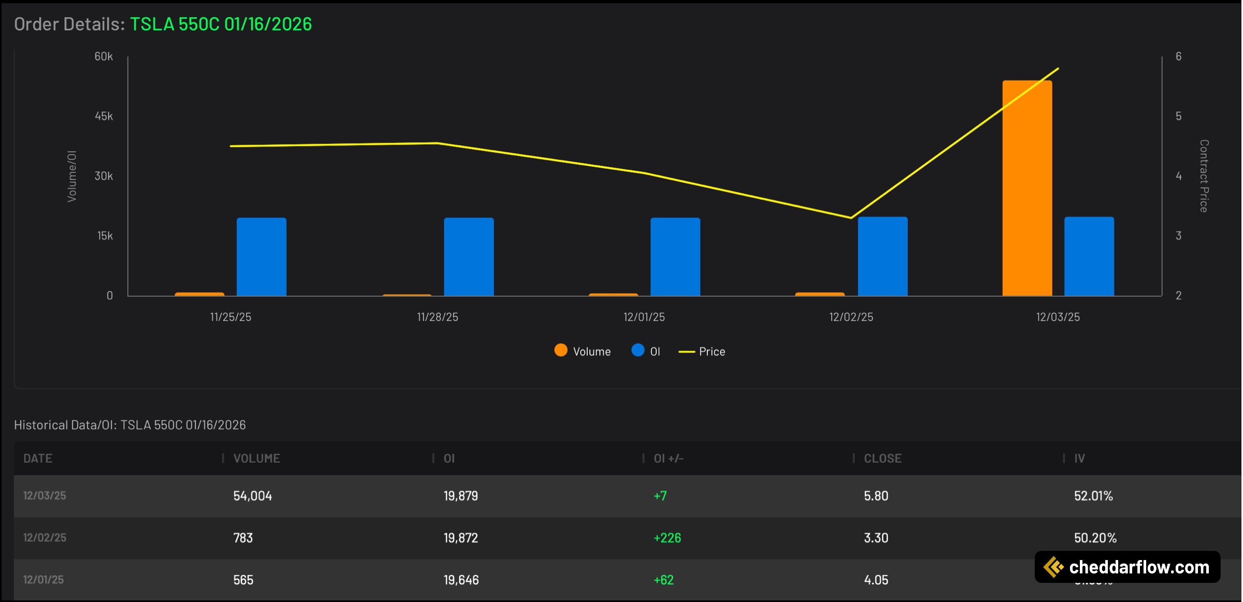Click the 6 tick on the price axis

1179,56
